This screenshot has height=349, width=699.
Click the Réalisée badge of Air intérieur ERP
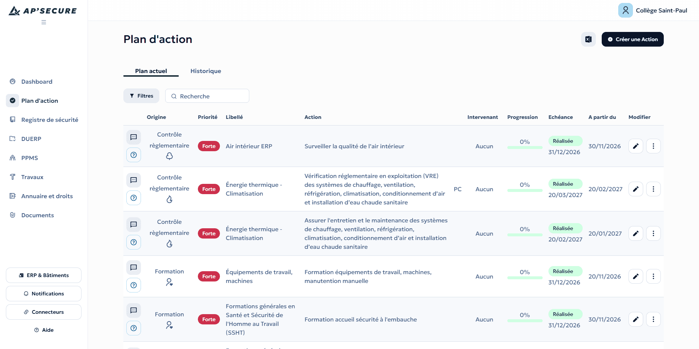pyautogui.click(x=565, y=141)
